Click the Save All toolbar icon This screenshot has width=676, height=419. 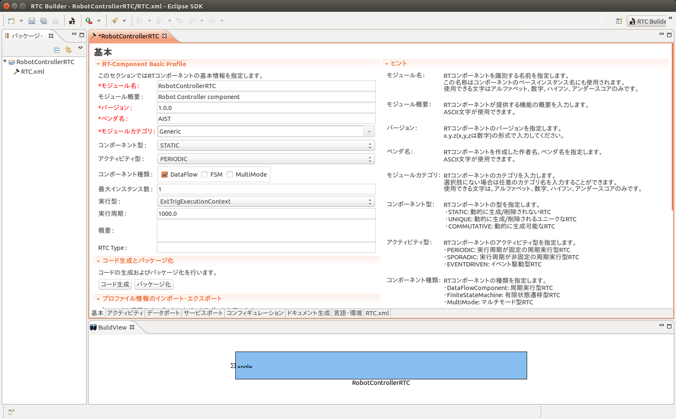pos(43,21)
